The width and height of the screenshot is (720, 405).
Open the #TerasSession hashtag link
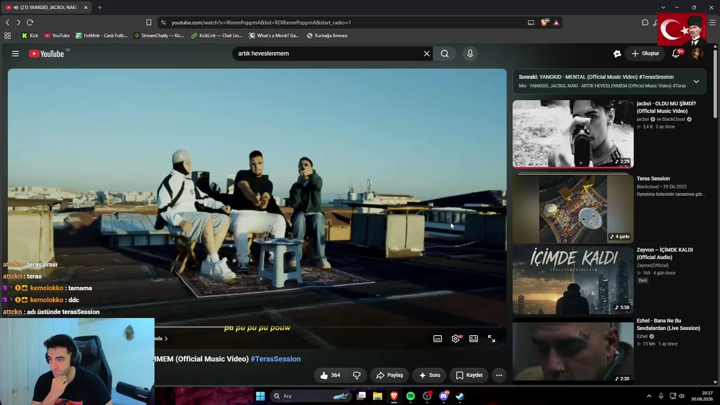(276, 359)
